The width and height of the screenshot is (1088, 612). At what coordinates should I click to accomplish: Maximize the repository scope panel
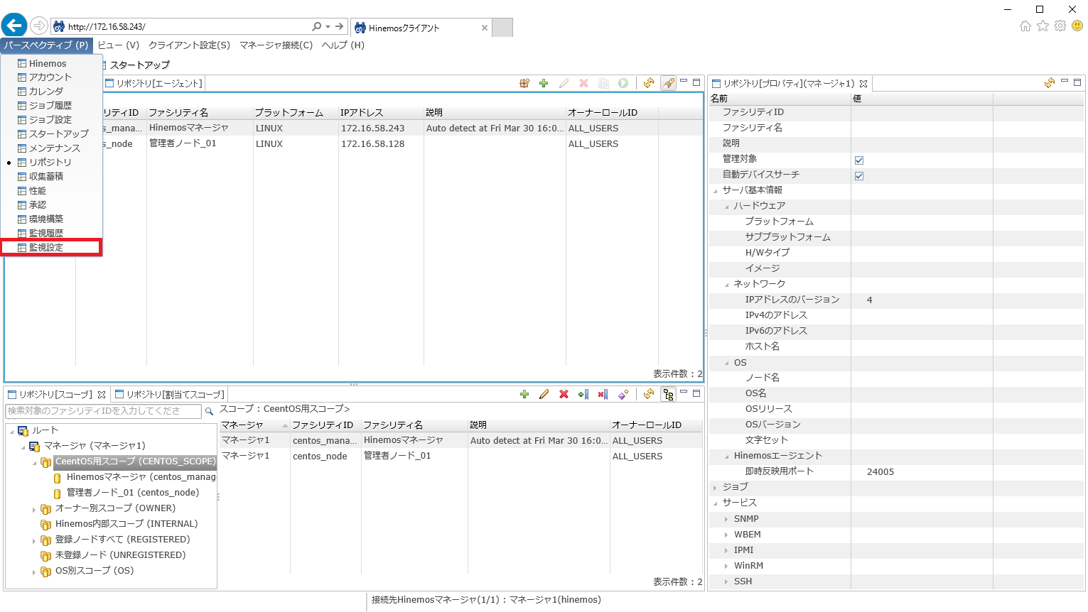pyautogui.click(x=696, y=393)
